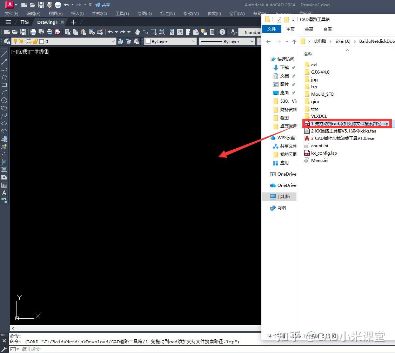Select the Line drawing tool
Screen dimensions: 395x353
tap(4, 54)
